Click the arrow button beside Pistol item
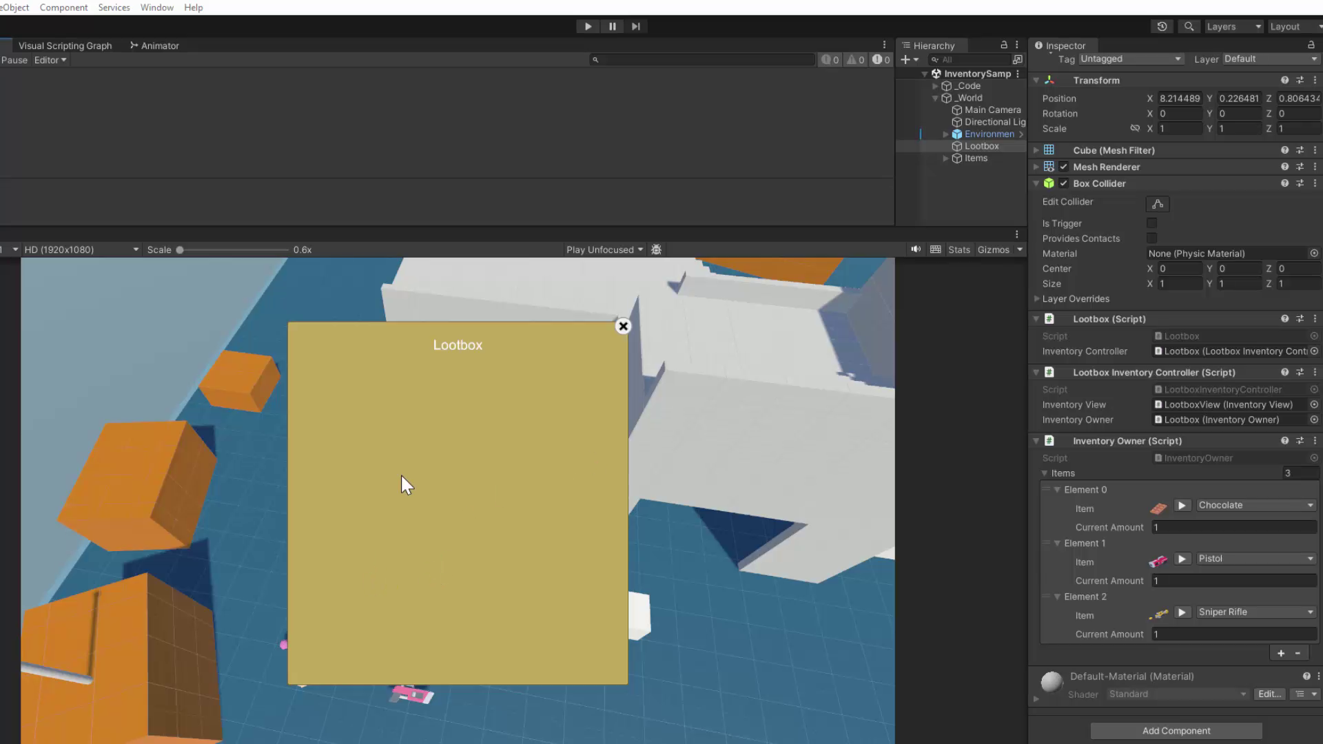This screenshot has width=1323, height=744. (x=1182, y=559)
